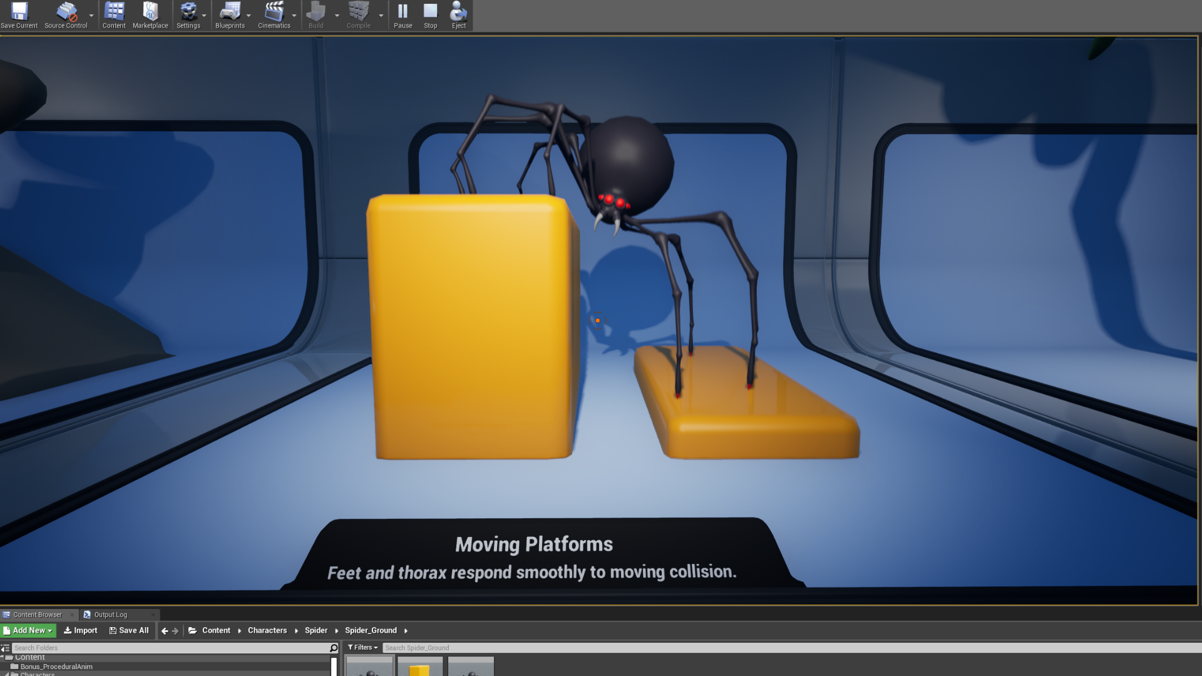Pause the running simulation
Viewport: 1202px width, 676px height.
[x=403, y=15]
